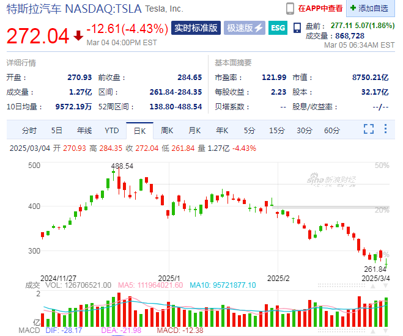Click 52周区间 value 138.80-488.54
The image size is (403, 336).
pyautogui.click(x=176, y=106)
